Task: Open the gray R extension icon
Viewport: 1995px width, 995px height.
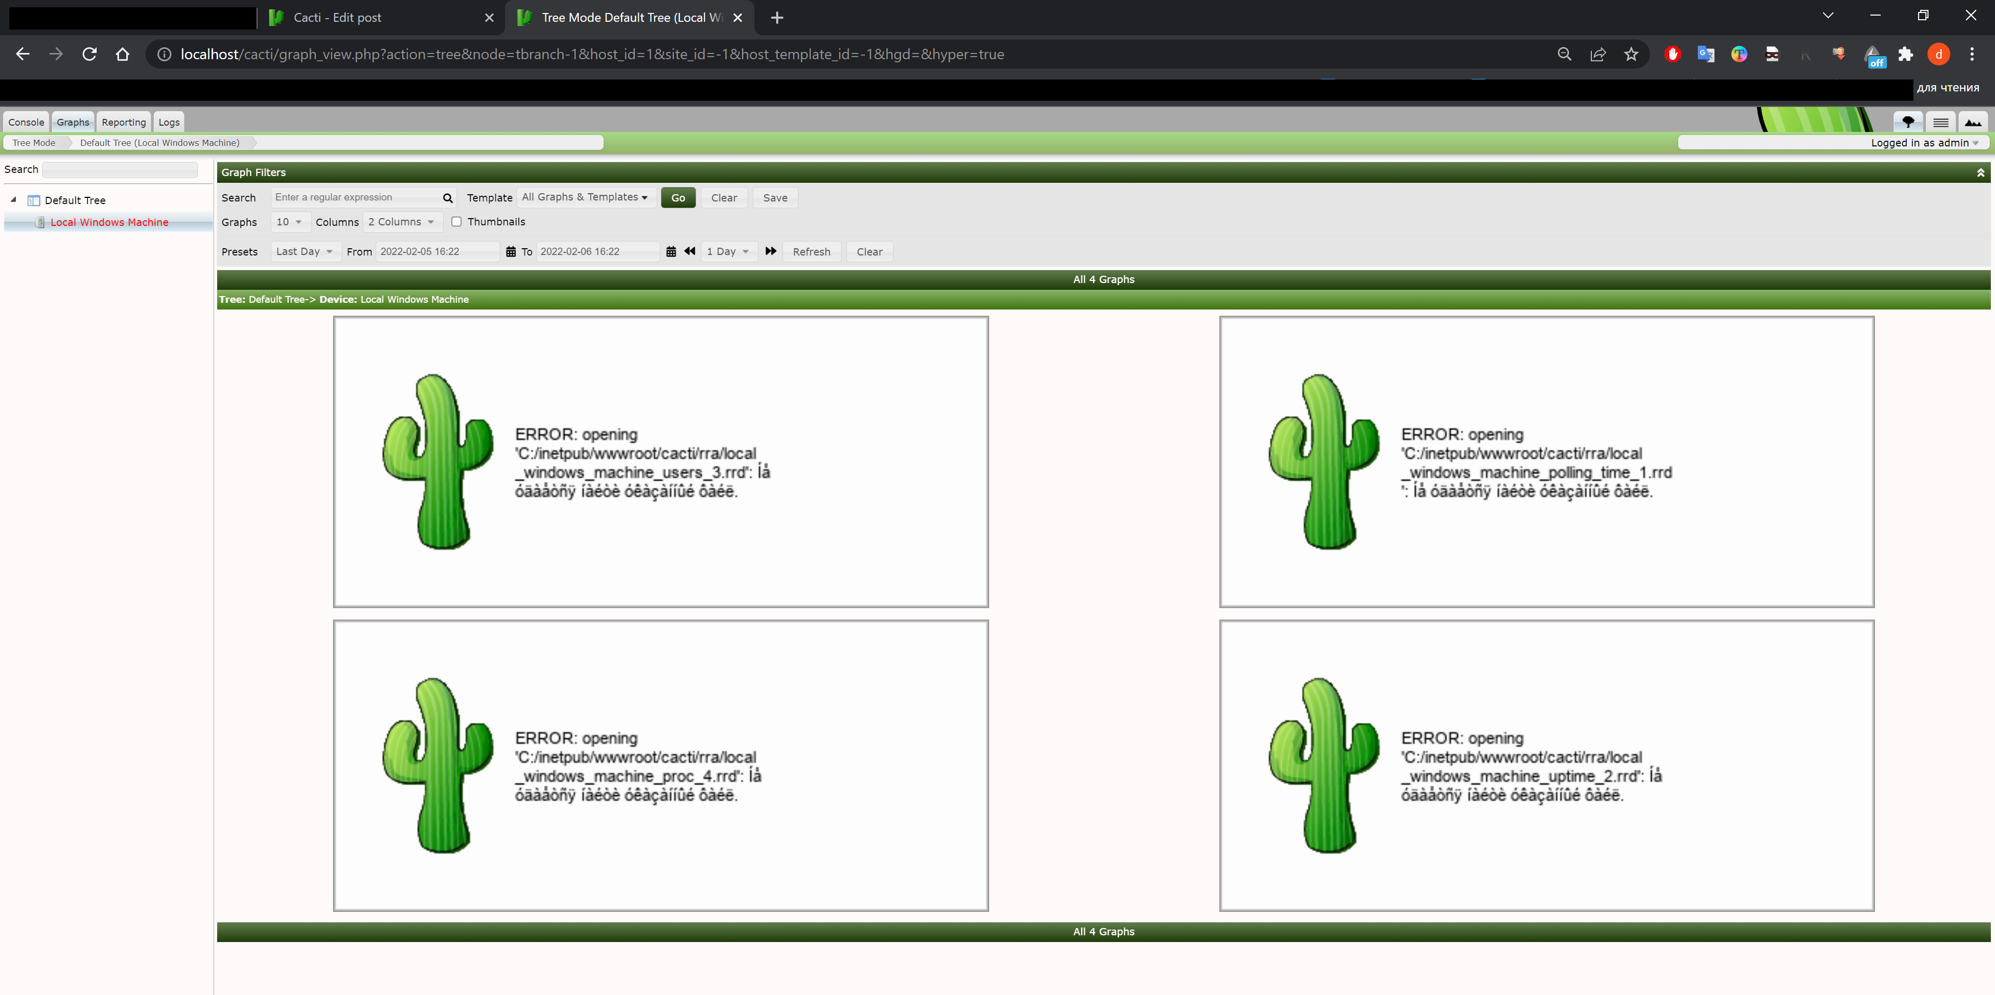Action: click(x=1805, y=54)
